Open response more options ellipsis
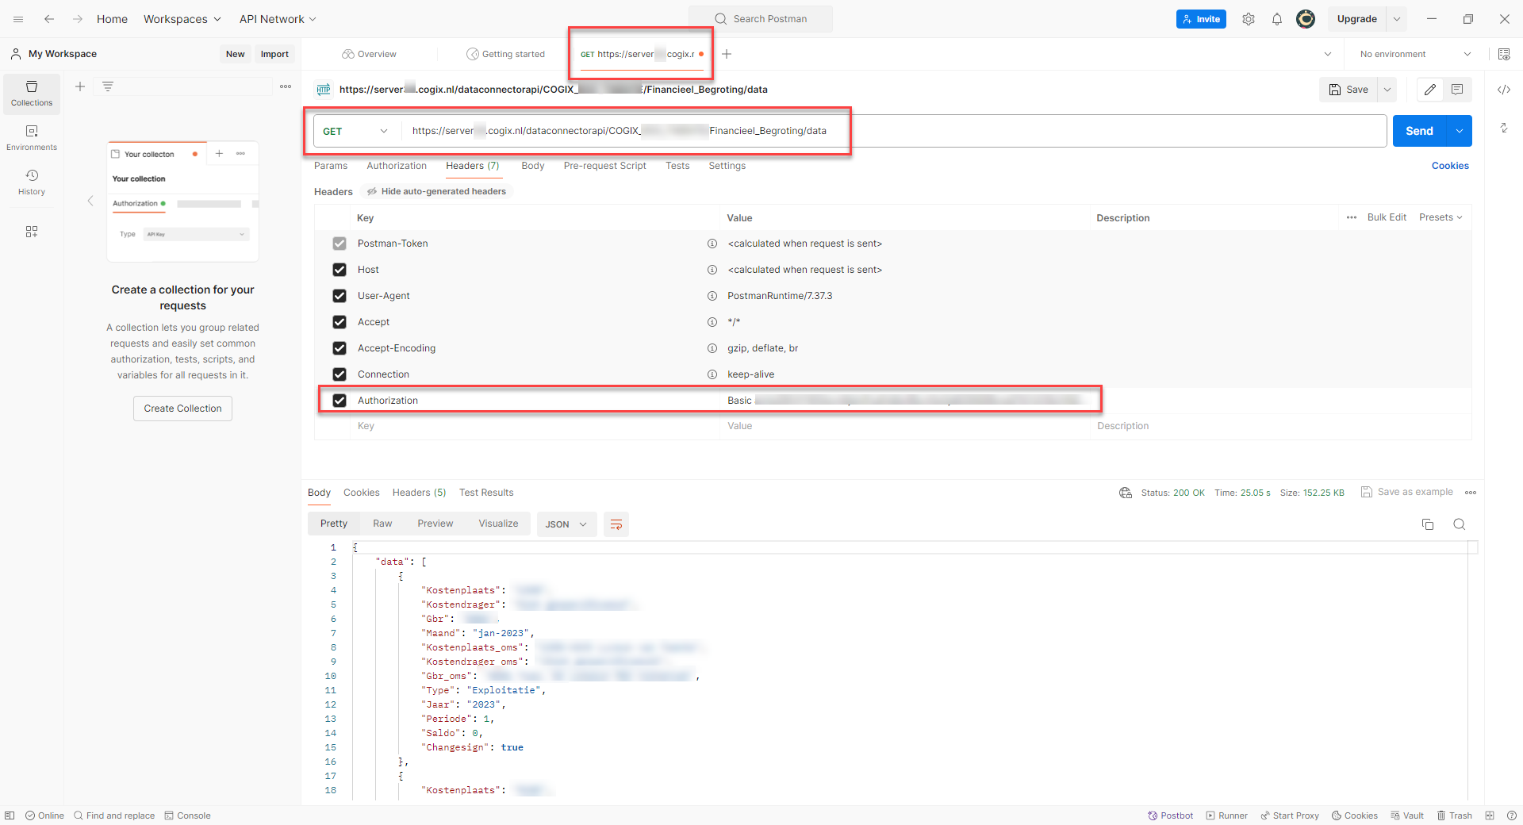This screenshot has width=1523, height=825. 1471,493
